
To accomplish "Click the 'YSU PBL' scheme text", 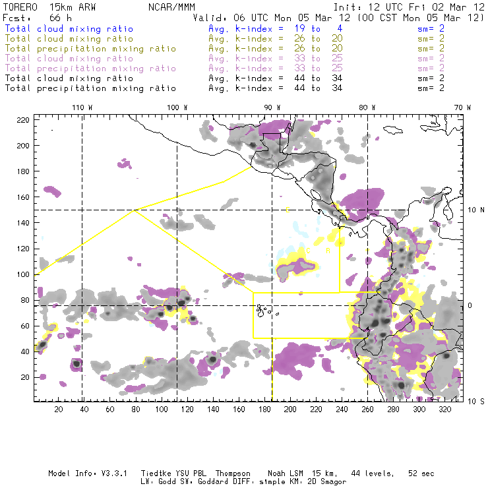I will pyautogui.click(x=190, y=473).
